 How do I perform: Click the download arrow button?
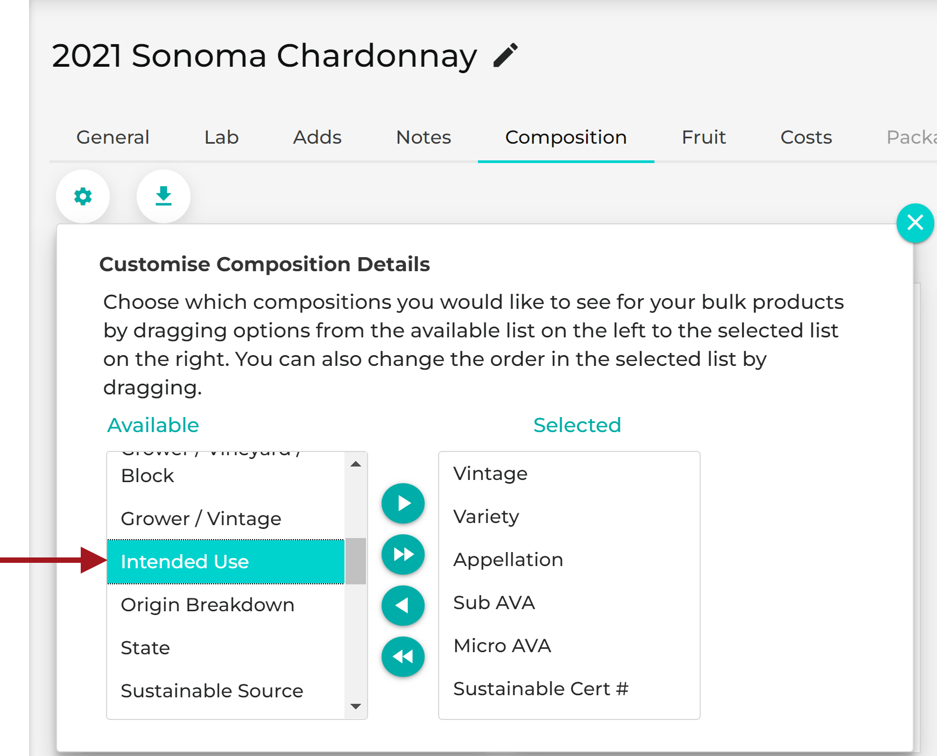coord(164,196)
